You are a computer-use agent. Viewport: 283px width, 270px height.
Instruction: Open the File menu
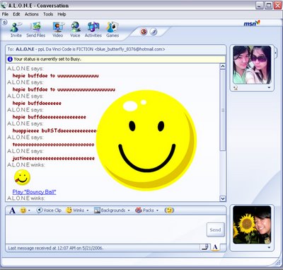click(x=5, y=14)
